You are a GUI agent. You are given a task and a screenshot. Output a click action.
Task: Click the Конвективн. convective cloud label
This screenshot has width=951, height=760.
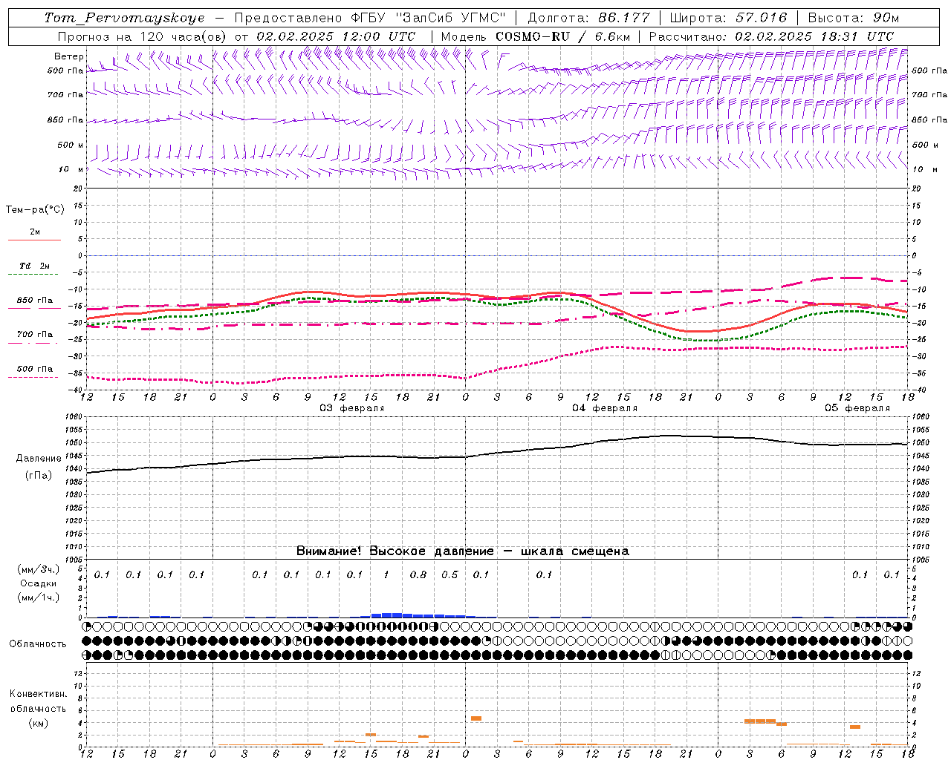(x=39, y=694)
